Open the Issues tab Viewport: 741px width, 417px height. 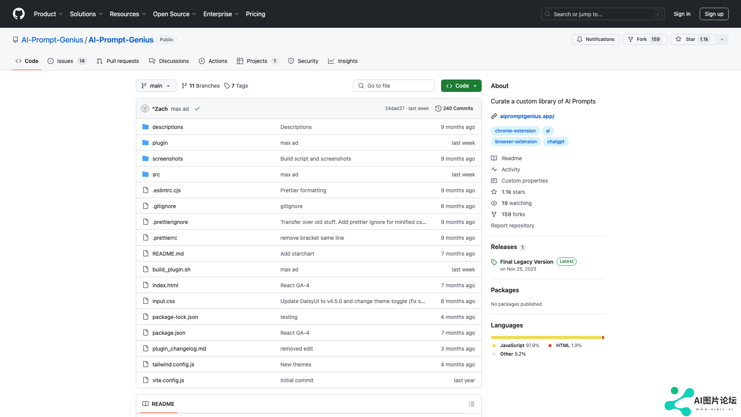[x=67, y=61]
